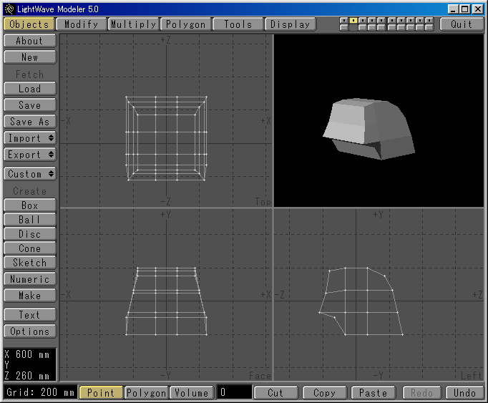Switch to Volume selection mode
488x403 pixels.
(x=192, y=392)
